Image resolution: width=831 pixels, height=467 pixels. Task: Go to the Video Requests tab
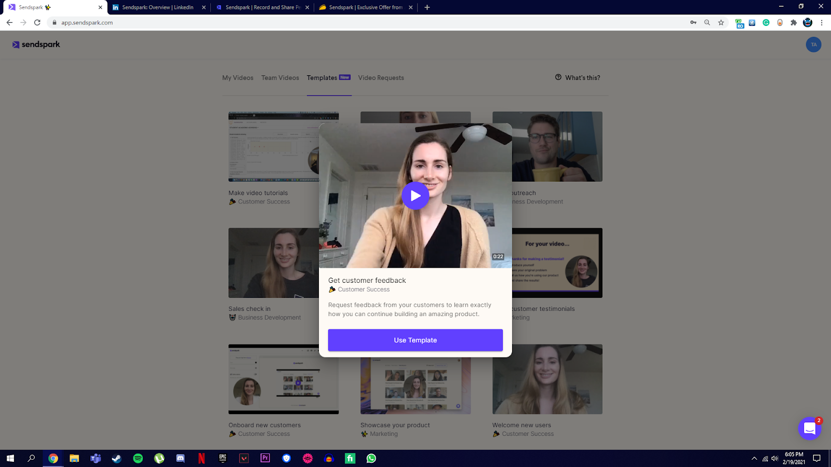[x=381, y=78]
